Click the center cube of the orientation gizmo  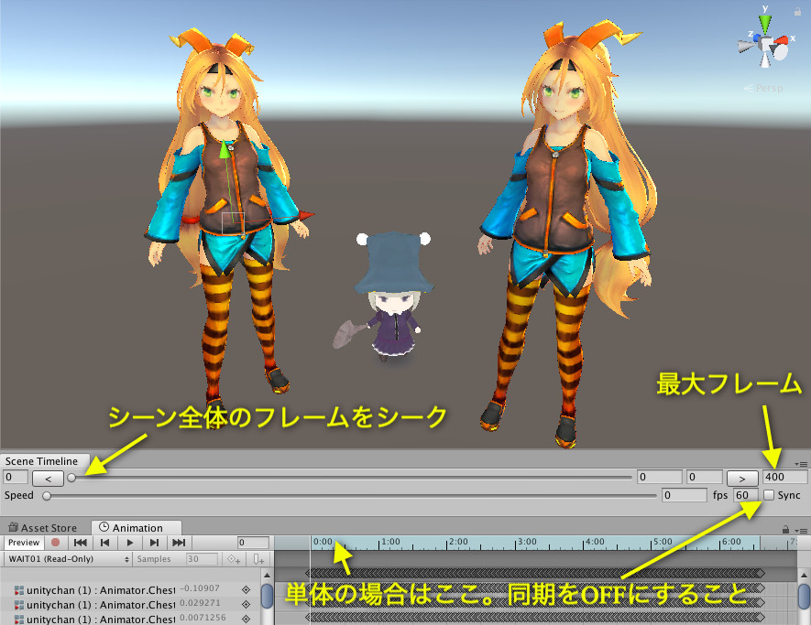766,43
